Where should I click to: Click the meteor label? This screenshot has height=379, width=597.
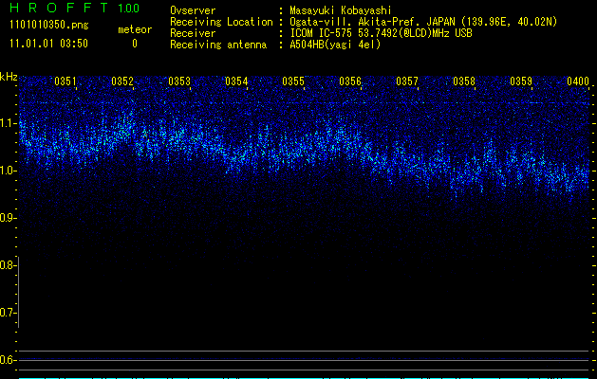(135, 29)
